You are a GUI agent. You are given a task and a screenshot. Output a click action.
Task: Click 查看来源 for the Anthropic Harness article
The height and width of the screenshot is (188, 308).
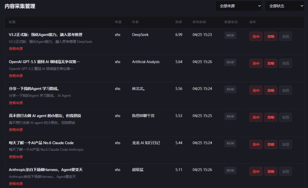click(x=16, y=183)
